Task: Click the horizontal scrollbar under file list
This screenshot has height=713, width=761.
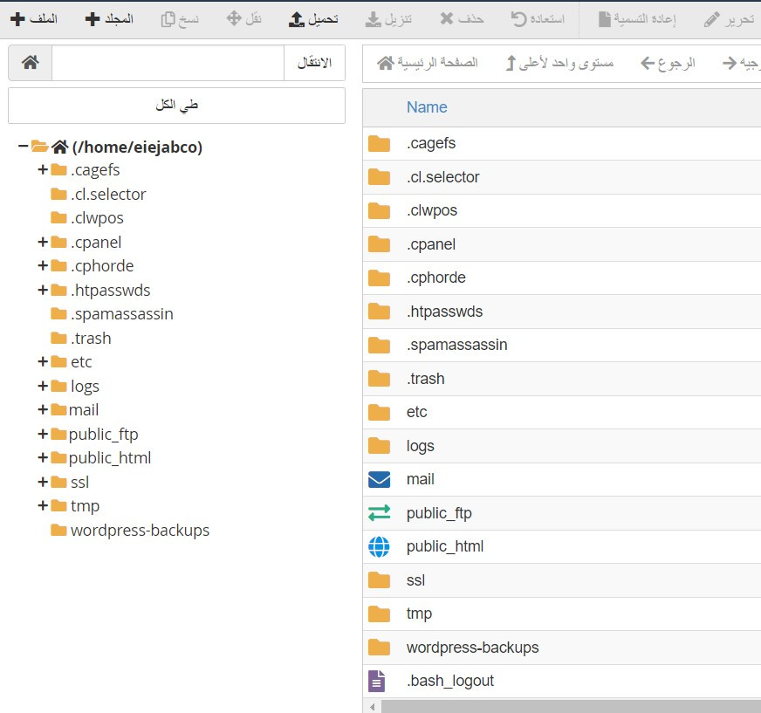Action: point(567,705)
